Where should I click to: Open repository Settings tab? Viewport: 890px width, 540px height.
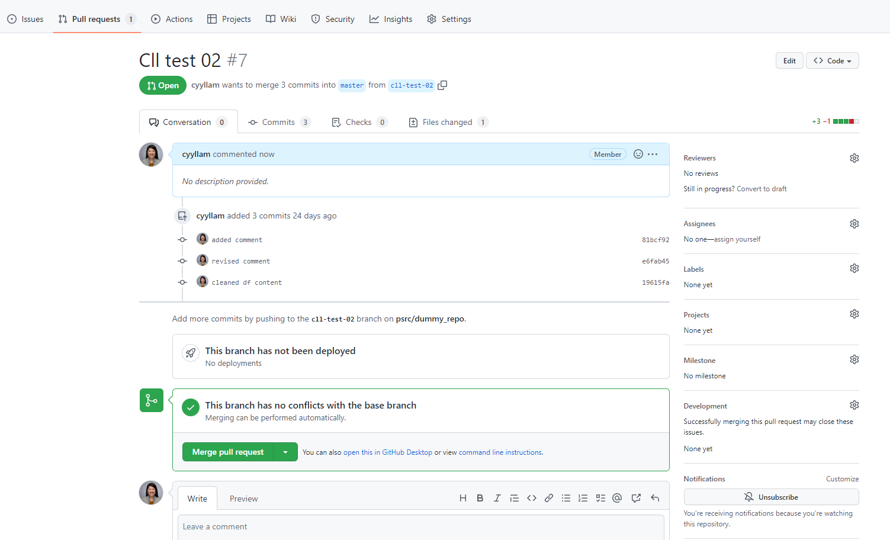click(449, 19)
